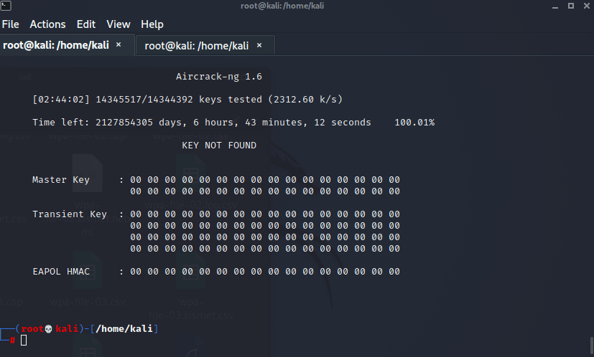
Task: Expand the View menu
Action: (x=119, y=24)
